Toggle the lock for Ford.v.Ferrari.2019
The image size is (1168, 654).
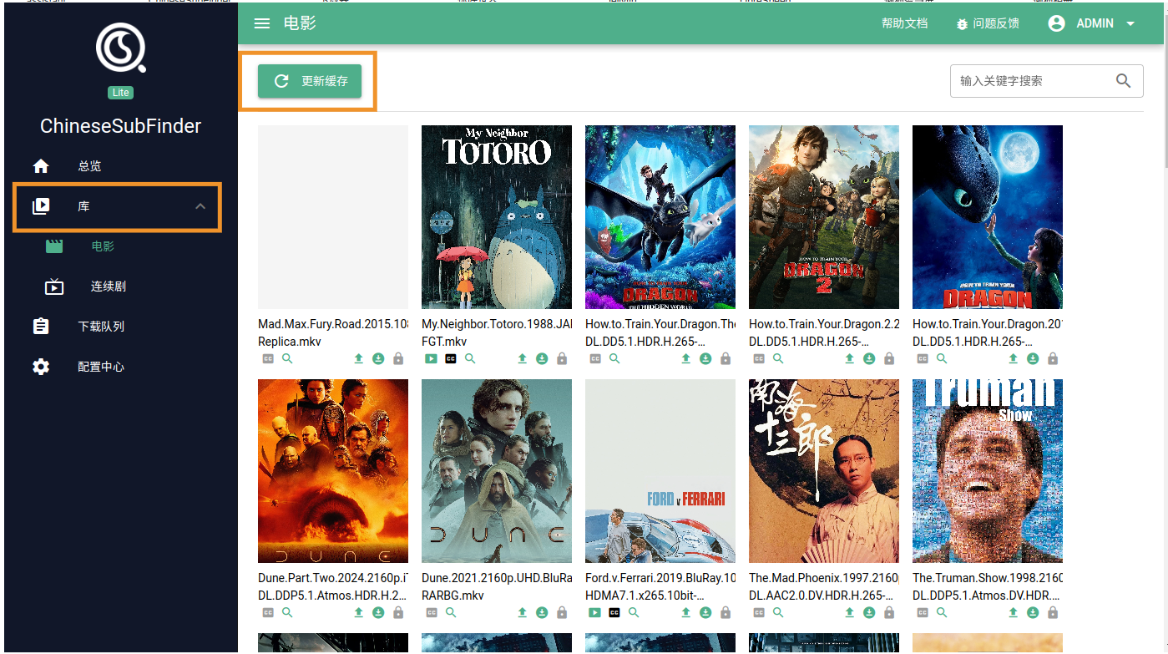(x=726, y=612)
